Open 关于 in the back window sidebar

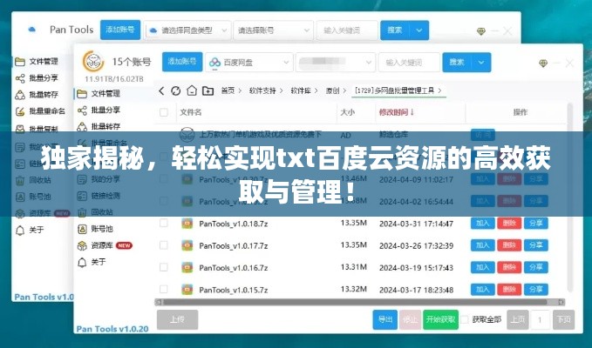[30, 230]
